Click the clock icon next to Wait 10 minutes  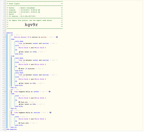(x=19, y=69)
